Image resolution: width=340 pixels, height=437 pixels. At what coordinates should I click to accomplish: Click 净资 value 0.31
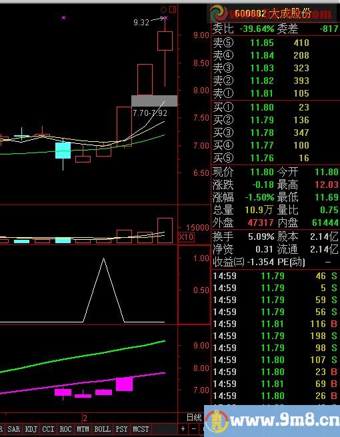[264, 249]
